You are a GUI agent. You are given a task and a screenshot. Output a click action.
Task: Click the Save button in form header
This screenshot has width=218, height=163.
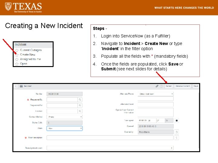click(x=196, y=86)
